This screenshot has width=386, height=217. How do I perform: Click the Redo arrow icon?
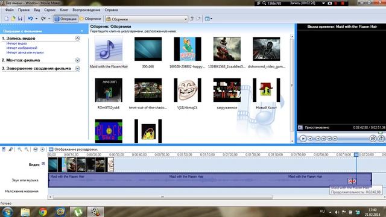point(43,19)
